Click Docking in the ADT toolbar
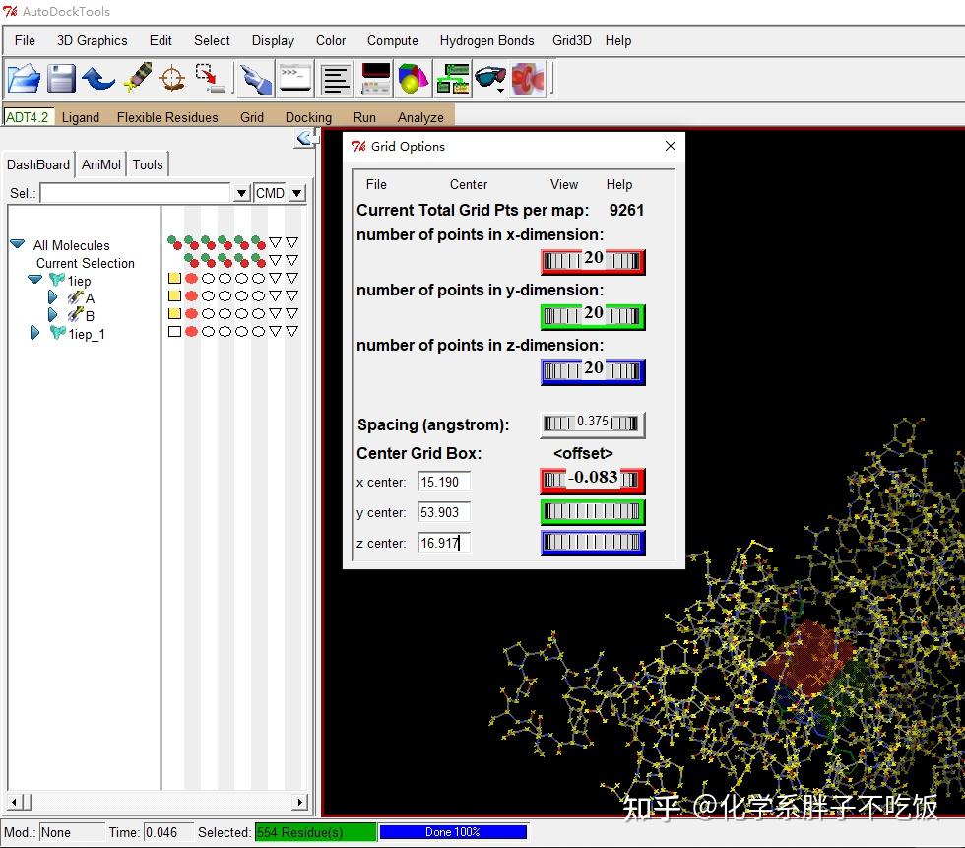The width and height of the screenshot is (965, 848). click(x=308, y=117)
